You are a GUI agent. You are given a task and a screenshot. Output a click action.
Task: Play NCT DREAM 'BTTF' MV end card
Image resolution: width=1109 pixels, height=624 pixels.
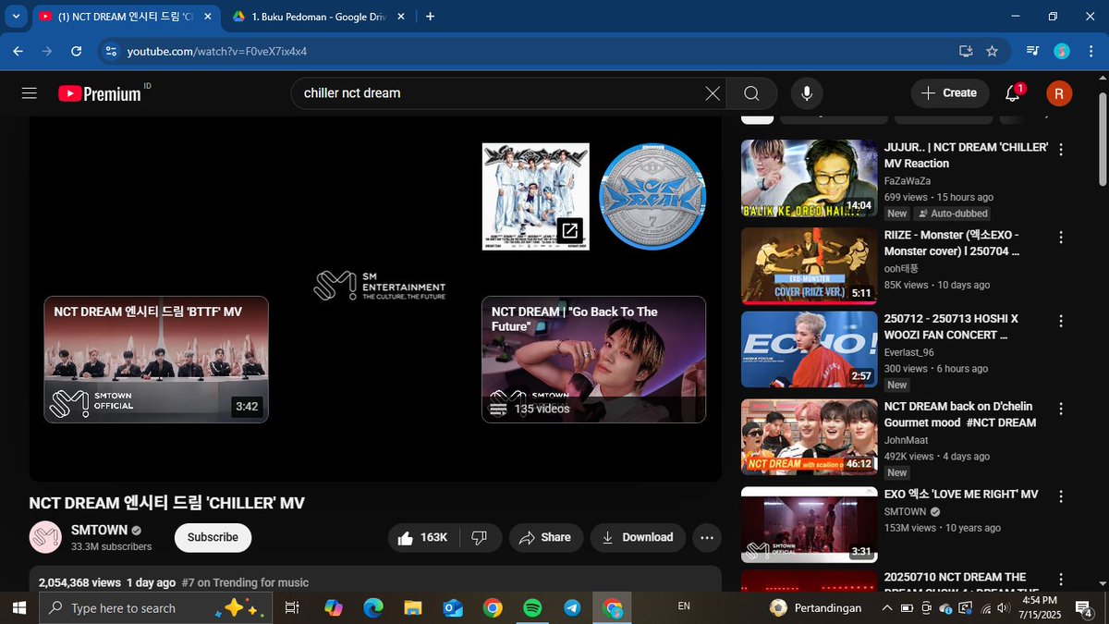click(x=156, y=360)
